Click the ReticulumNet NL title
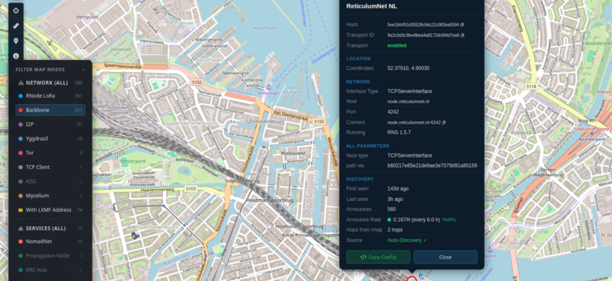 click(x=372, y=6)
